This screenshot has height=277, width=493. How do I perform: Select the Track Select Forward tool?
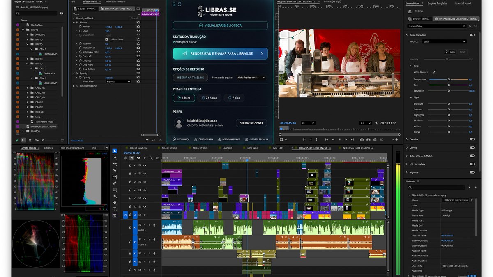point(115,157)
